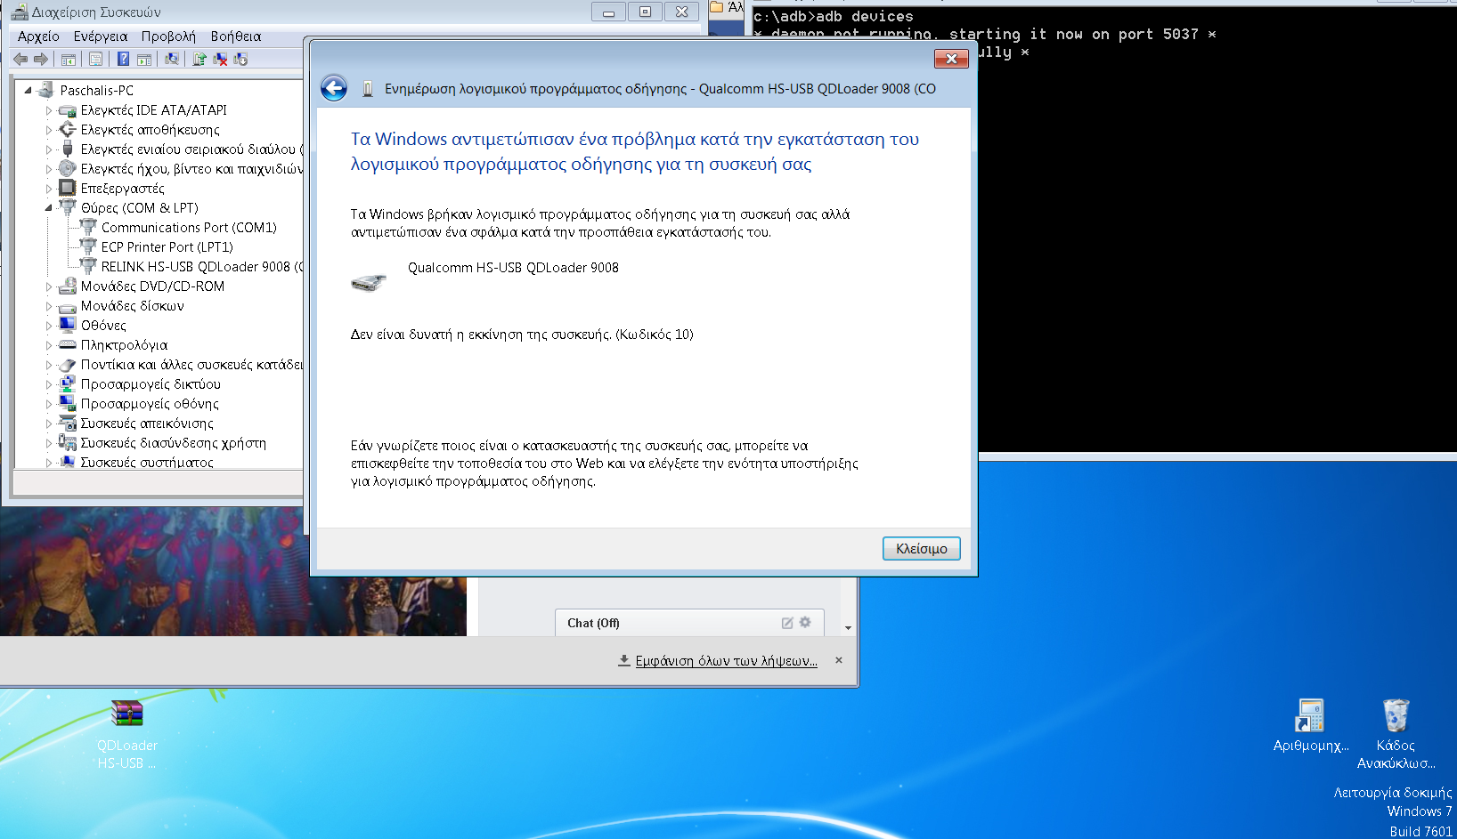Open the Properties toolbar icon in Device Manager
1457x839 pixels.
95,60
